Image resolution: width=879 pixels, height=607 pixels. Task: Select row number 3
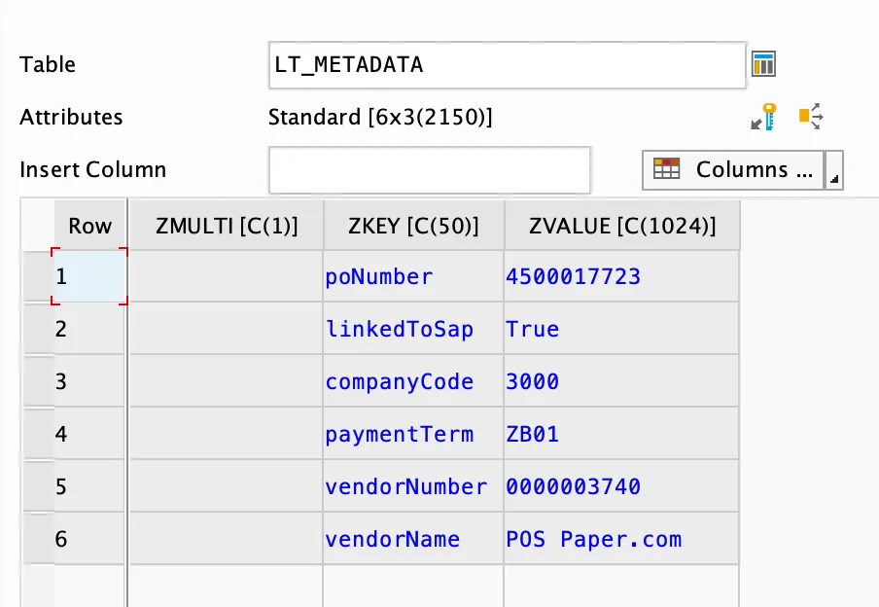click(89, 381)
